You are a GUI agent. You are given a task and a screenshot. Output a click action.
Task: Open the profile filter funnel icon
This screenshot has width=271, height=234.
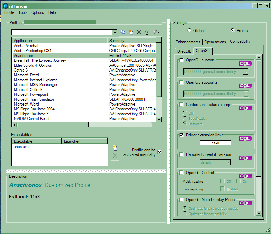(156, 32)
